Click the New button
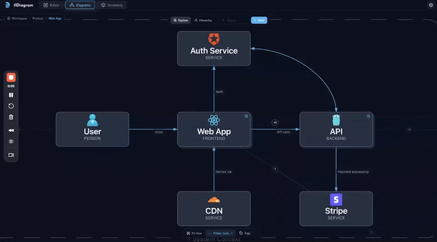 coord(259,20)
